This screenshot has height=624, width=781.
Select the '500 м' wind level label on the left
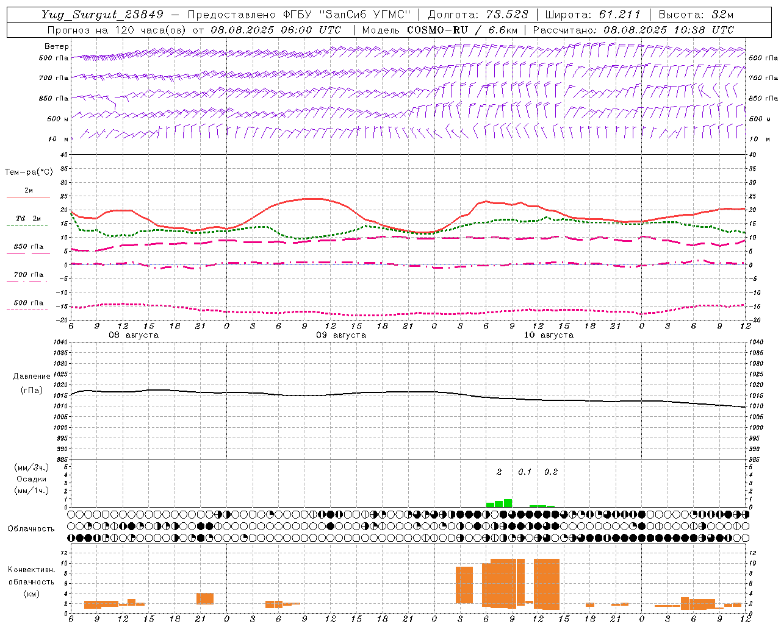pyautogui.click(x=57, y=119)
